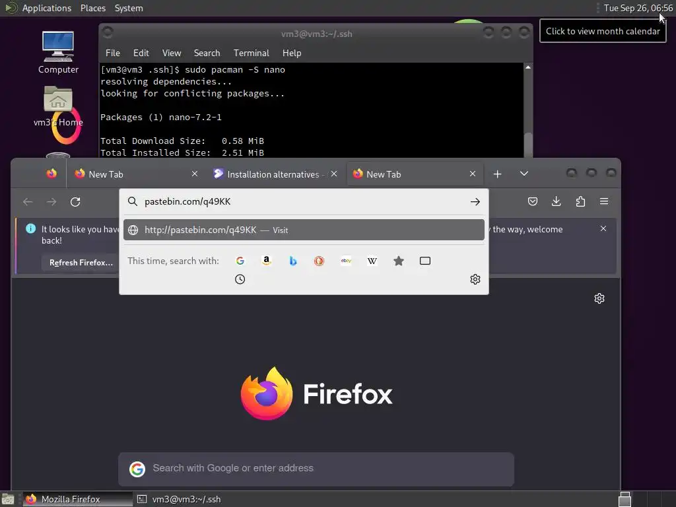Search this time with eBay icon
This screenshot has width=676, height=507.
(x=346, y=261)
